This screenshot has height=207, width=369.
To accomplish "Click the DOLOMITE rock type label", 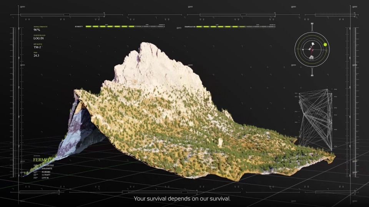I will pos(48,168).
